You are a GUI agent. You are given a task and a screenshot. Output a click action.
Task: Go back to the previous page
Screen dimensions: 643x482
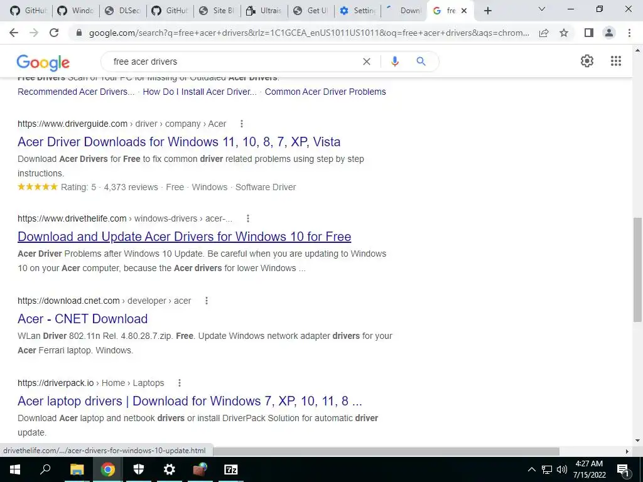click(14, 33)
